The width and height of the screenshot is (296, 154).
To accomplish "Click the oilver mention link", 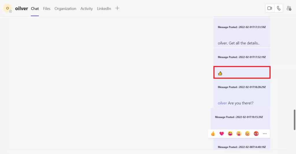I will 222,103.
